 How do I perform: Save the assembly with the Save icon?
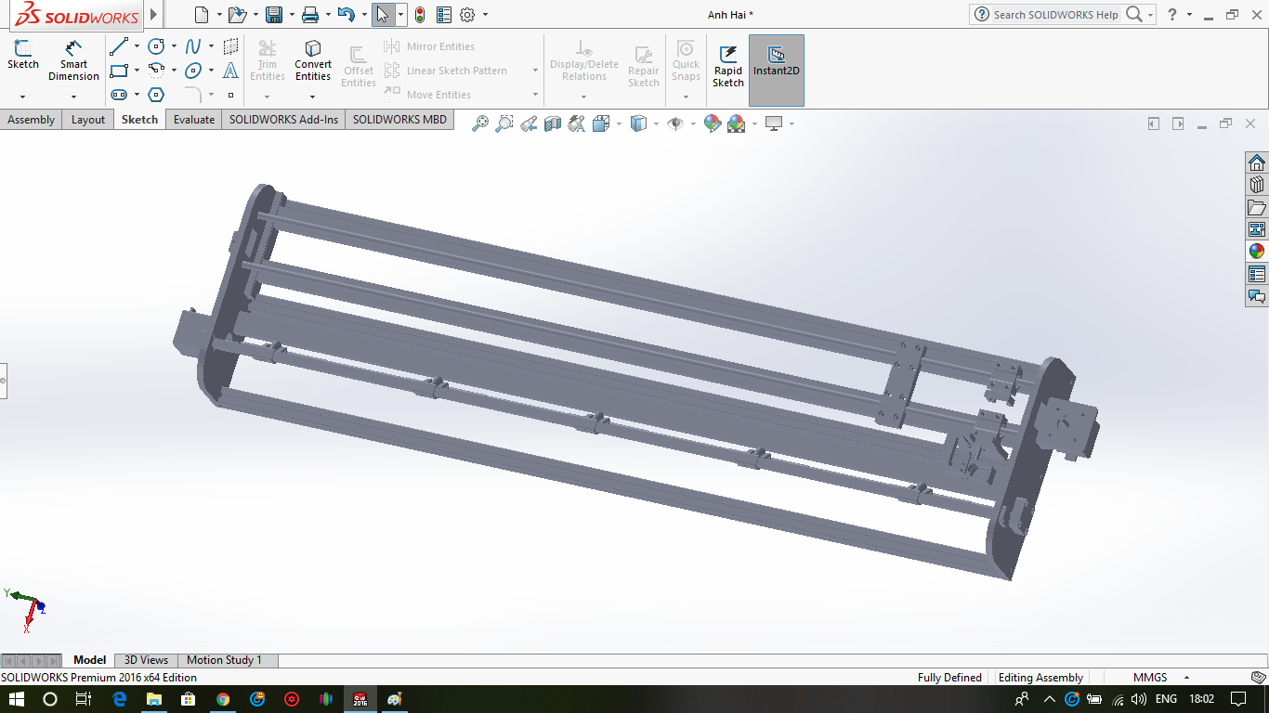pyautogui.click(x=274, y=15)
